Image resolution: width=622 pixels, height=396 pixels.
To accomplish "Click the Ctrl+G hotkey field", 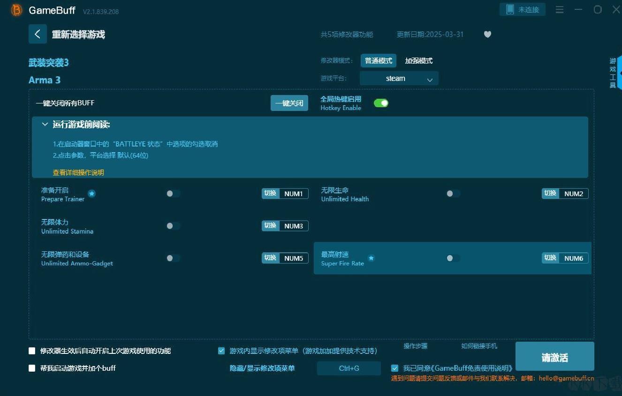I will (349, 368).
